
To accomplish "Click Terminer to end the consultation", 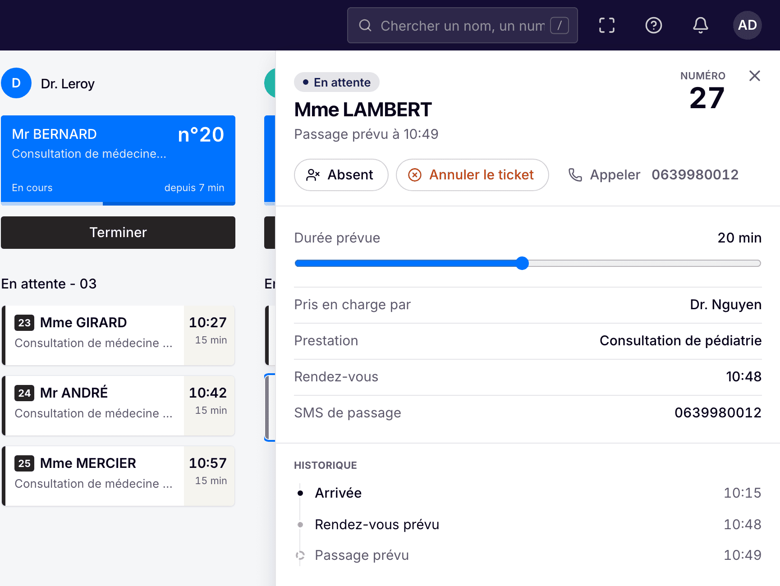I will 118,233.
